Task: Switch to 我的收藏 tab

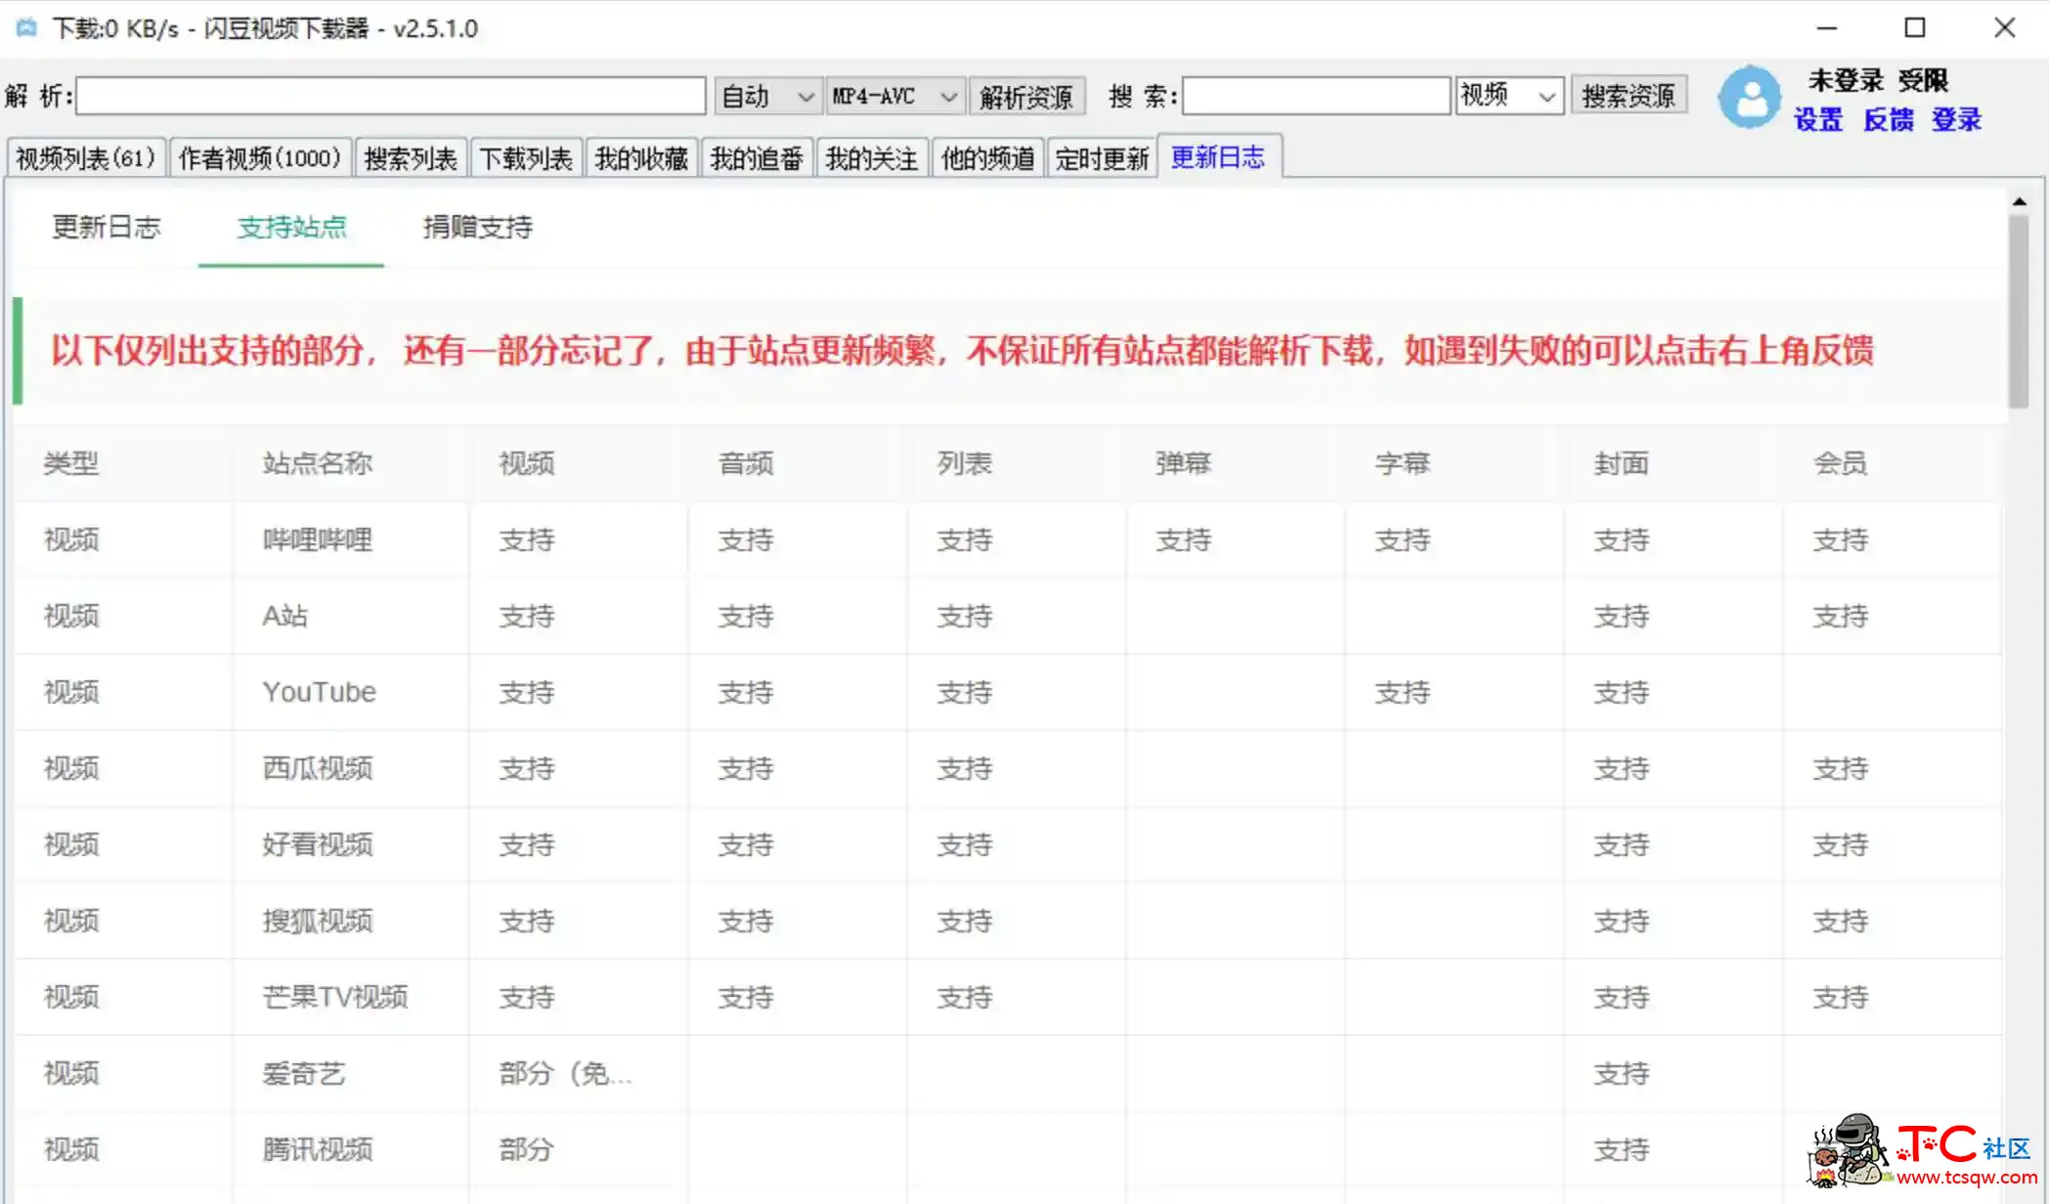Action: [641, 157]
